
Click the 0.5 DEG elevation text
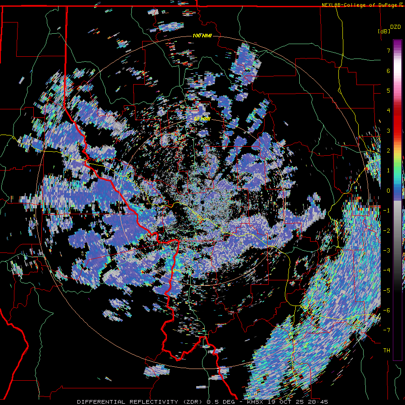(x=220, y=402)
